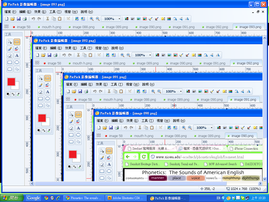
Task: Click the undo arrow in the top main toolbar
Action: point(33,19)
